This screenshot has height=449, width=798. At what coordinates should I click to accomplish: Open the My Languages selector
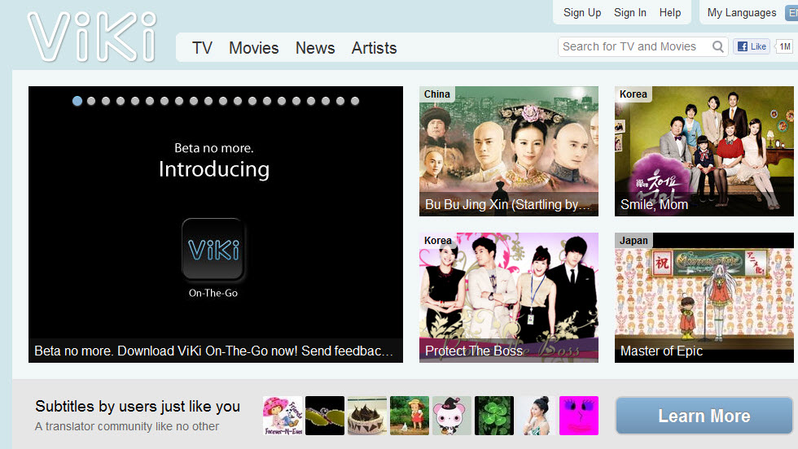tap(741, 12)
